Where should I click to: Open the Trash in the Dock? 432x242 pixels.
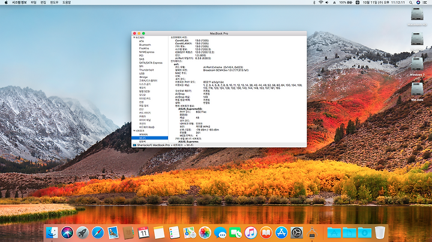(380, 232)
